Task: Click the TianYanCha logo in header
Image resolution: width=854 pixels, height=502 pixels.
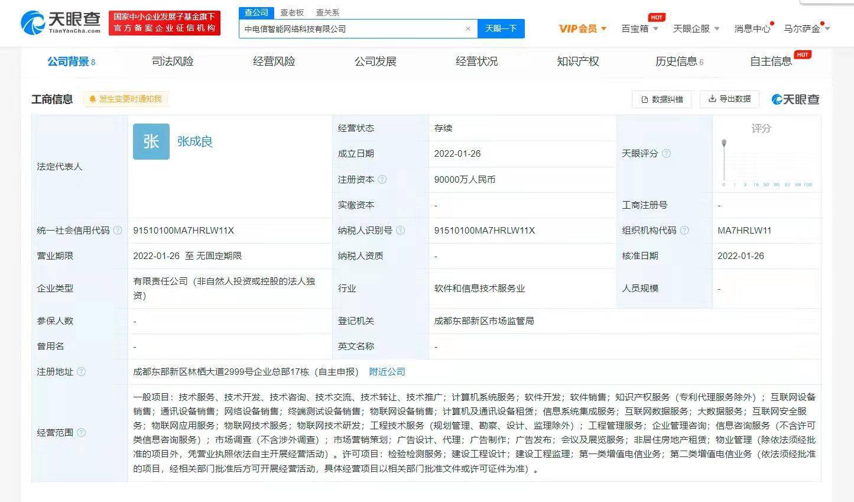Action: coord(61,23)
